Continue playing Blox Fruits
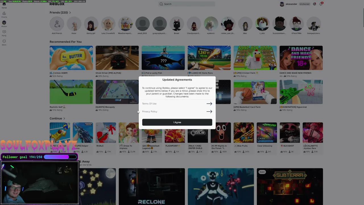 pyautogui.click(x=244, y=133)
